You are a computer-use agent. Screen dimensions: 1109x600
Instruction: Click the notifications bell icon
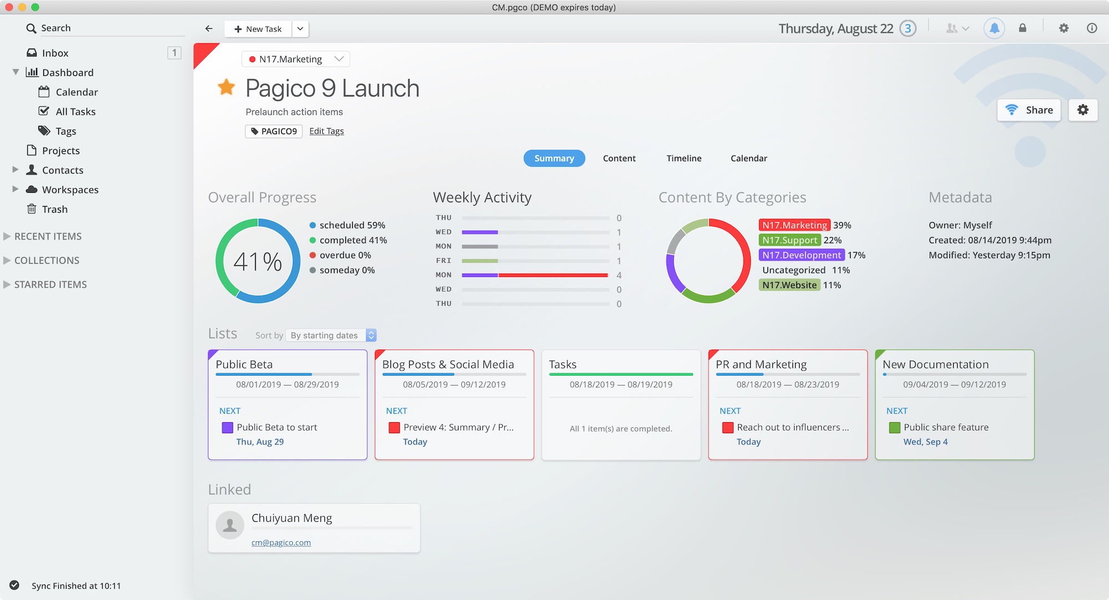pos(994,28)
